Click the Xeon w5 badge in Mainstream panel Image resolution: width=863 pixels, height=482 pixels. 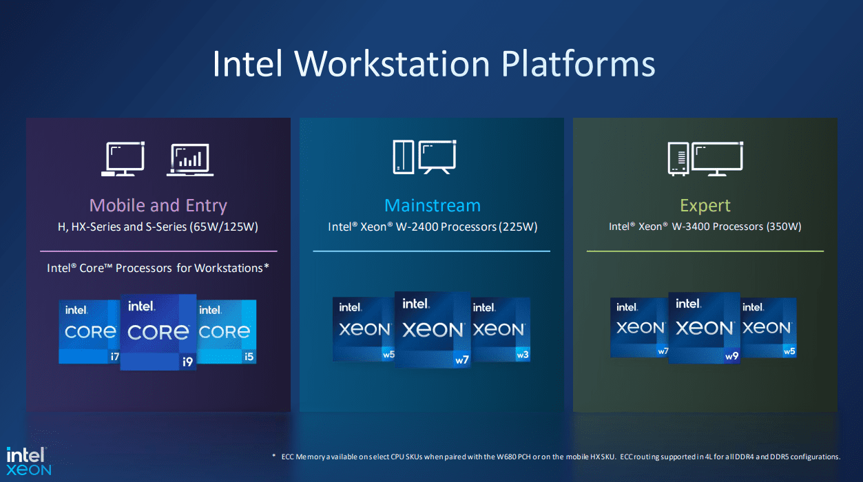(x=362, y=330)
